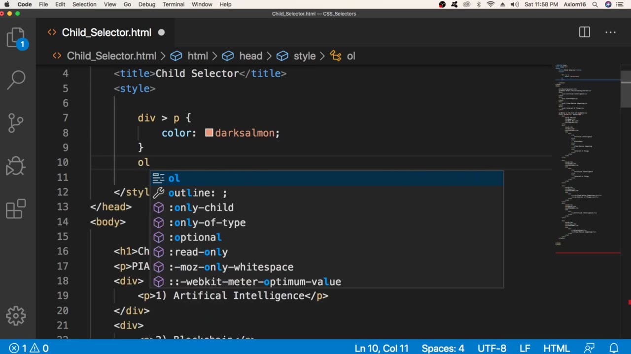Viewport: 631px width, 354px height.
Task: Click the unsaved-changes dot on tab
Action: 161,32
